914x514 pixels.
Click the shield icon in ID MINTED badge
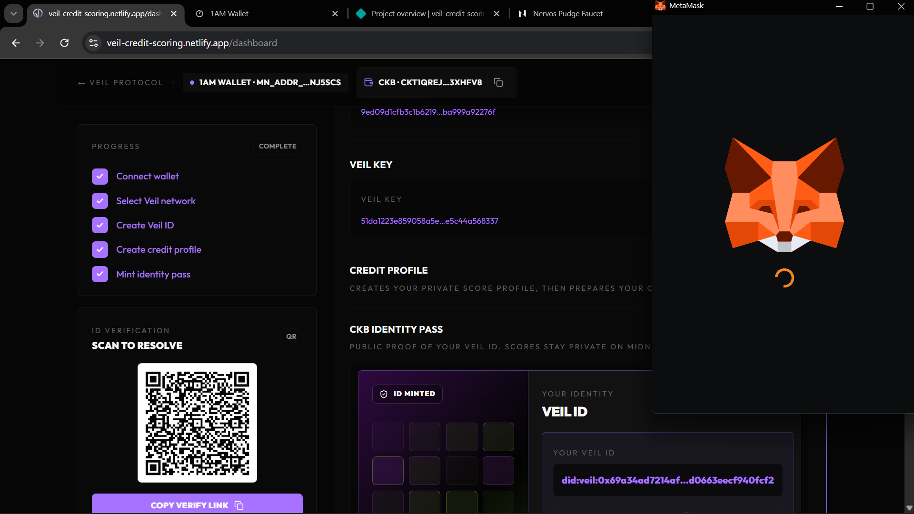tap(384, 394)
